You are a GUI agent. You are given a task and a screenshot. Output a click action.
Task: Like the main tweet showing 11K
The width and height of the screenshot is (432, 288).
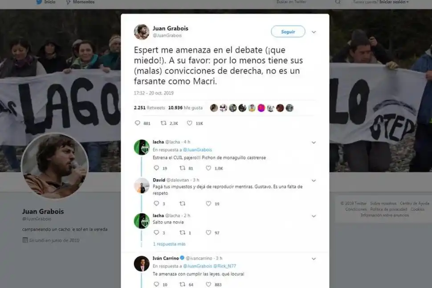coord(190,123)
